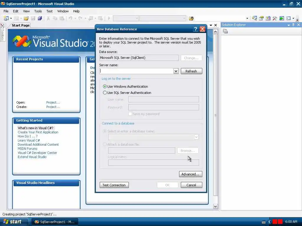This screenshot has height=226, width=302.
Task: Open the Test menu
Action: click(50, 11)
